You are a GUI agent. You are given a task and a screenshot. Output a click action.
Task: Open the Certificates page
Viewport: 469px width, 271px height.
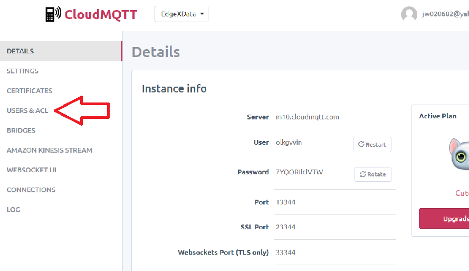click(x=30, y=91)
